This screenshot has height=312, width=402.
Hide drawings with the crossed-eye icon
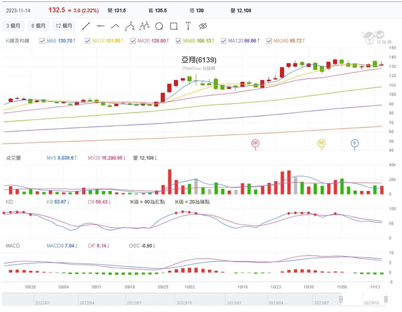pyautogui.click(x=203, y=26)
